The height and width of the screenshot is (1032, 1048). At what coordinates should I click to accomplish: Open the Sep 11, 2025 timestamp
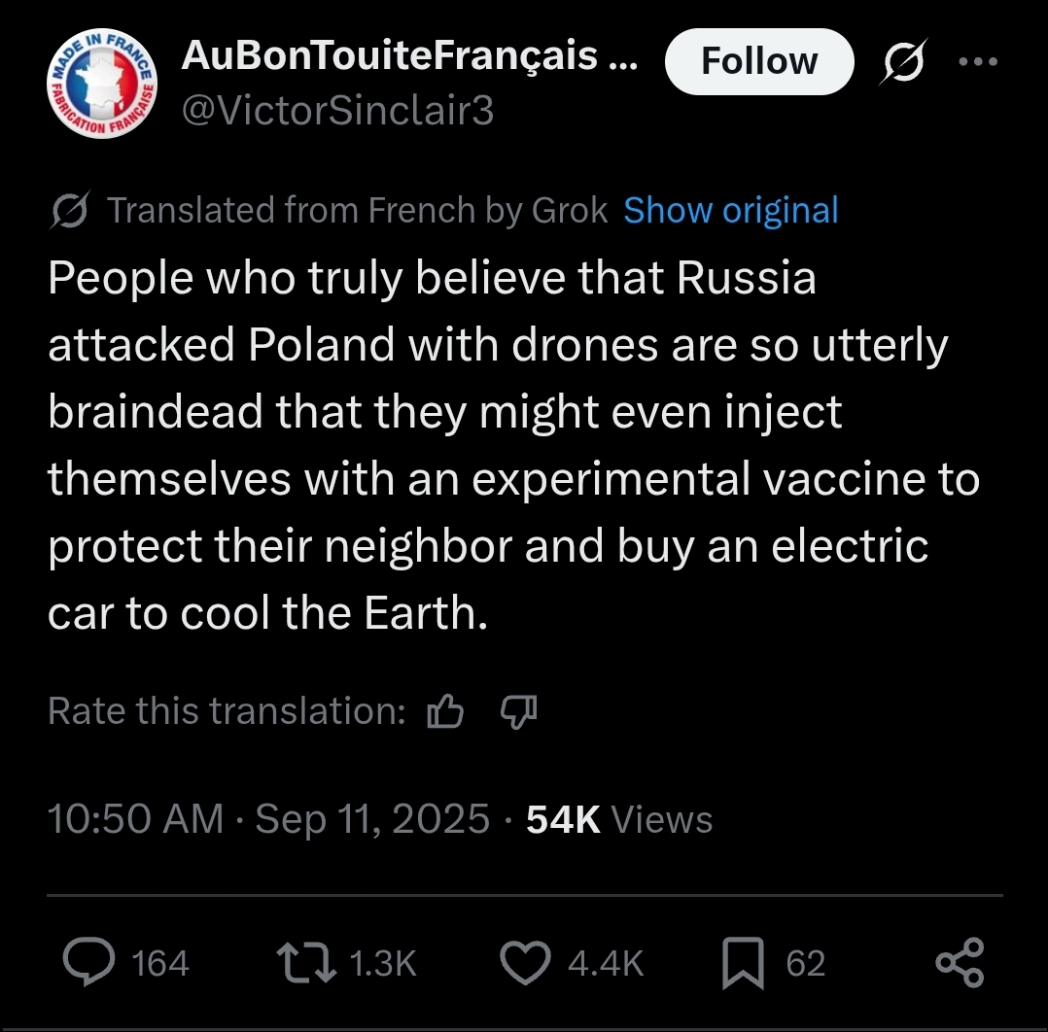point(372,819)
